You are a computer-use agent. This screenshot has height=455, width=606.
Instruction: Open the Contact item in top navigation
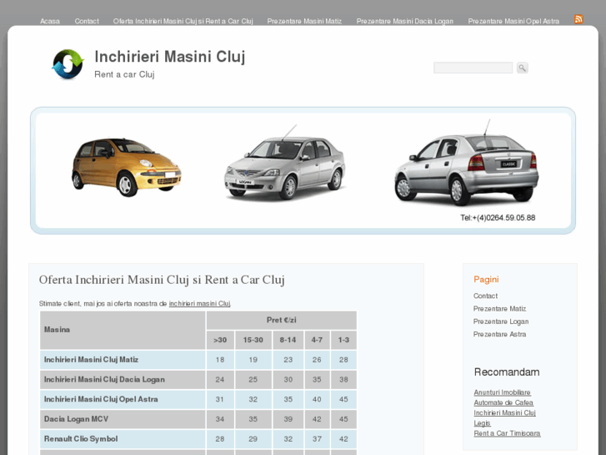coord(87,21)
